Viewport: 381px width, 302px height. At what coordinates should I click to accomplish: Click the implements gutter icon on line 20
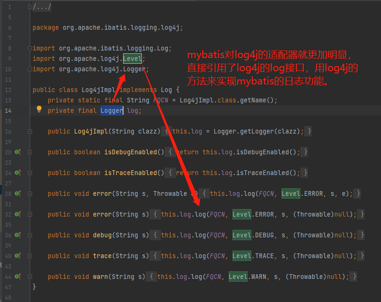click(x=18, y=152)
